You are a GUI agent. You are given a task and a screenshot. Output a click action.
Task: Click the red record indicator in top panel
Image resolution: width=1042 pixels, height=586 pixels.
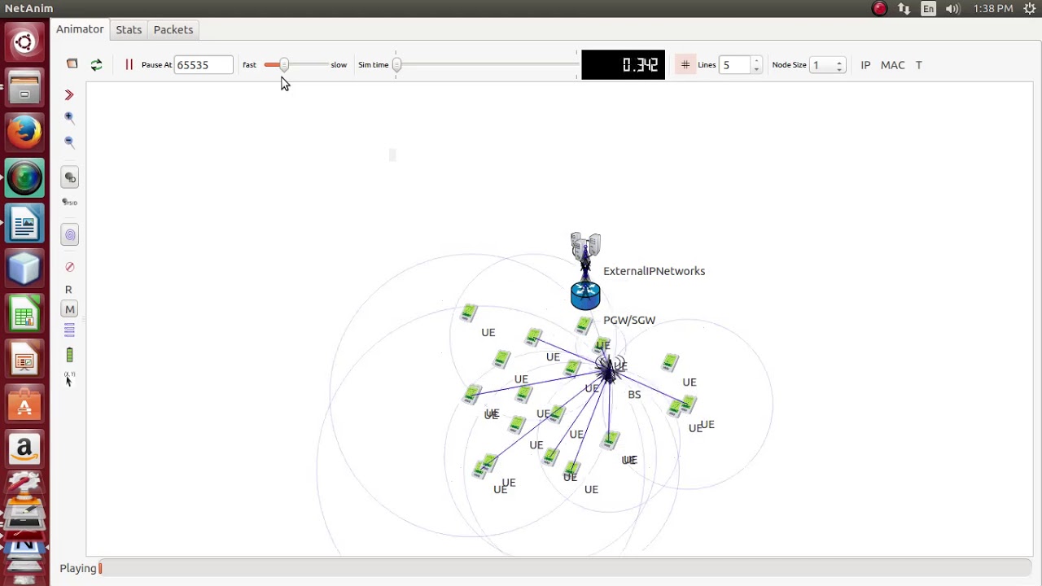coord(879,8)
